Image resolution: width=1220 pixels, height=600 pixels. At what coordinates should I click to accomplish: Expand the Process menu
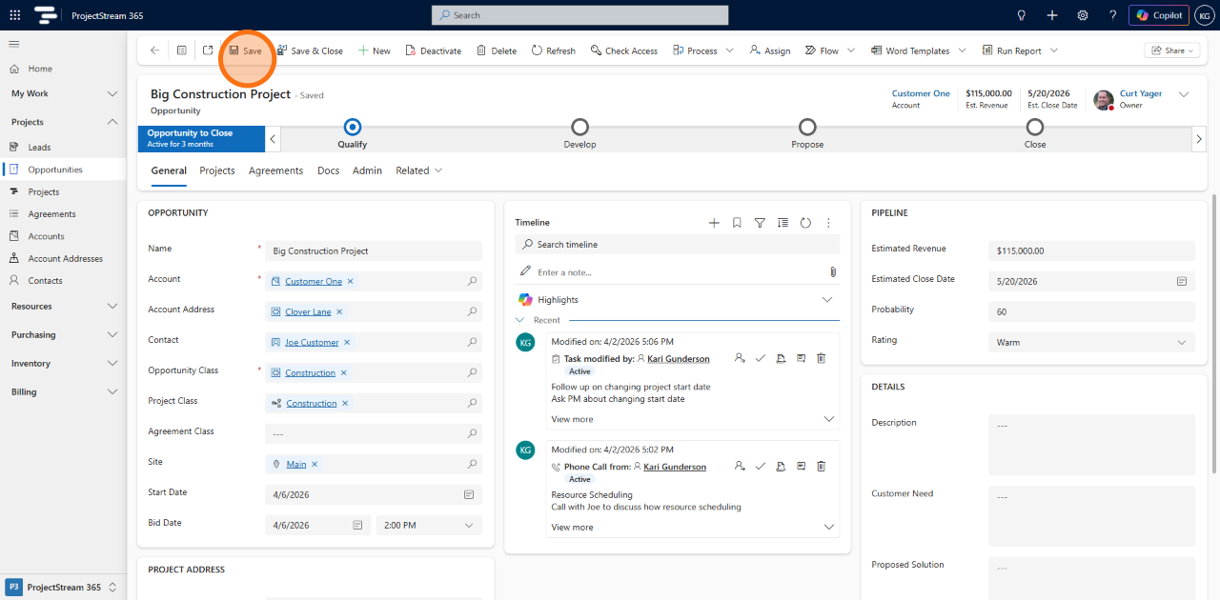730,50
